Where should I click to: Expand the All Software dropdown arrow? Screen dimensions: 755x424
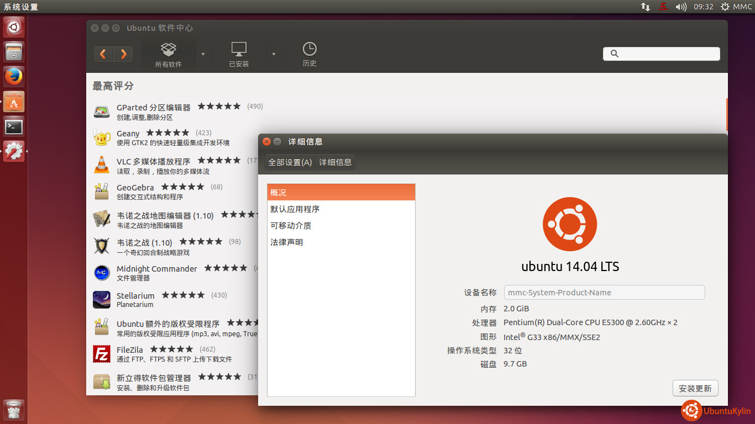(x=203, y=54)
